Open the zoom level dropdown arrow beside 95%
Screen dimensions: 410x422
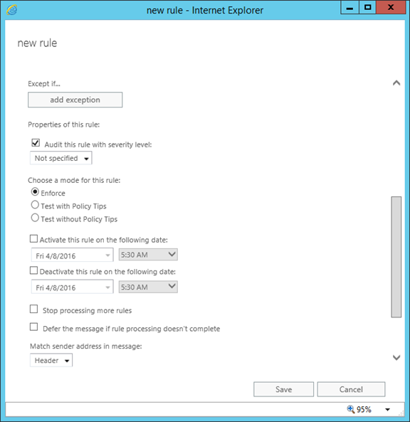point(387,410)
